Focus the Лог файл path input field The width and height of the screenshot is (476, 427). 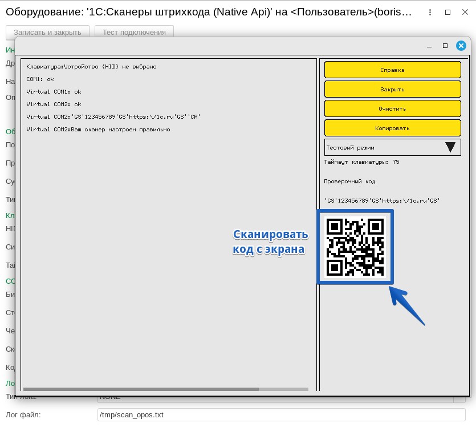[x=282, y=414]
